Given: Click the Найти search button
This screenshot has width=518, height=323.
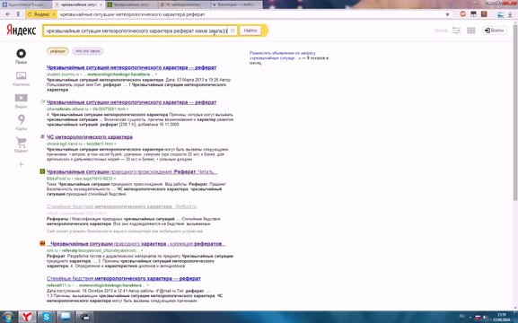Looking at the screenshot, I should (x=250, y=31).
